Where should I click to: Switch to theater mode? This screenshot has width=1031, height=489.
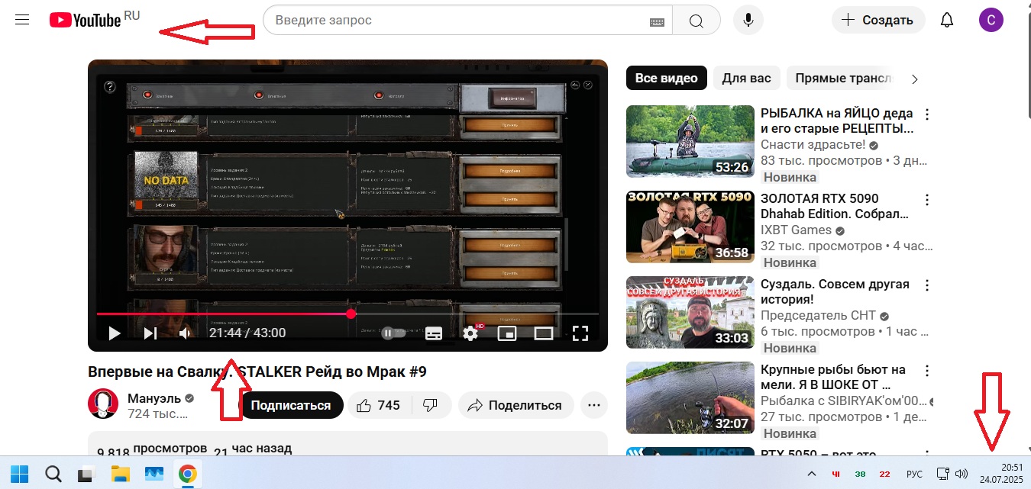(543, 333)
